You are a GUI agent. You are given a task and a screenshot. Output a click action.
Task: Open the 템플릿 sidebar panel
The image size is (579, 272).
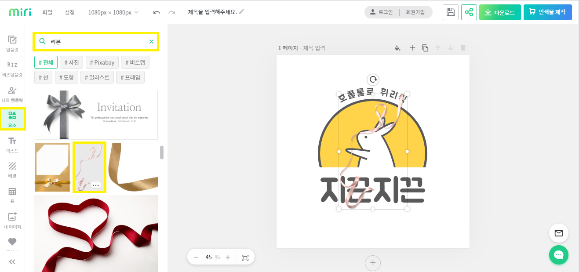[x=12, y=44]
